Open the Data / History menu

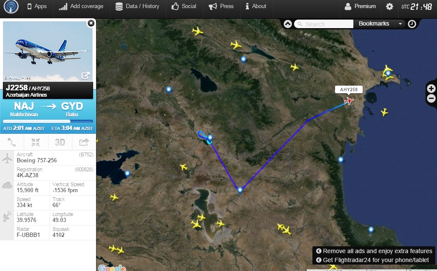[137, 6]
